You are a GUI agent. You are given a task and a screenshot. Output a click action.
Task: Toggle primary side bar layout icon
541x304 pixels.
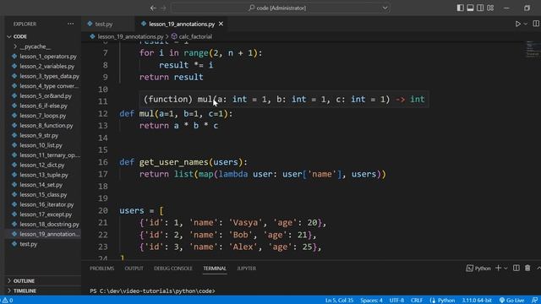tap(460, 8)
